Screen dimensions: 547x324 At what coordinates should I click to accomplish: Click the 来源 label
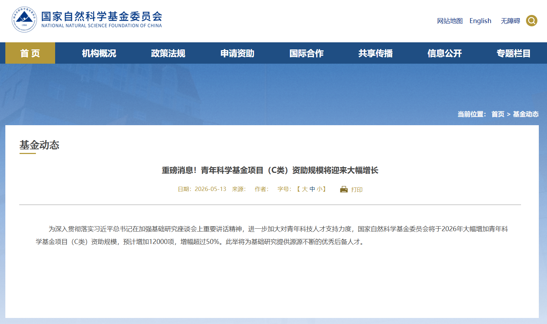tap(239, 189)
